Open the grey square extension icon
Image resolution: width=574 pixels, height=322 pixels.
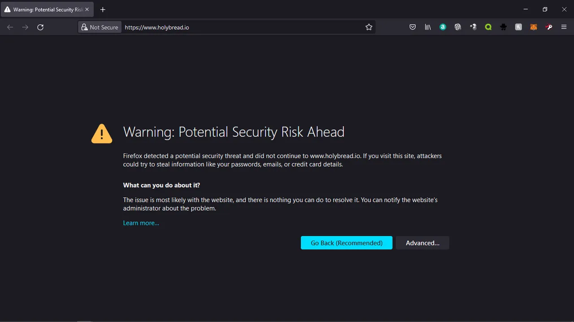pos(518,27)
